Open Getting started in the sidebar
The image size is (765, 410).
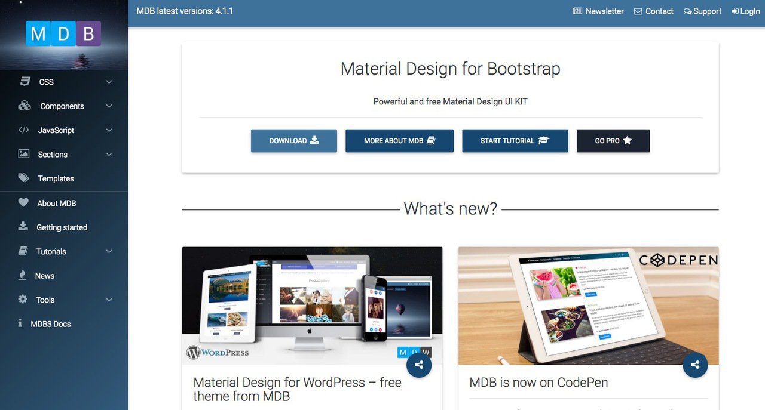pyautogui.click(x=64, y=227)
